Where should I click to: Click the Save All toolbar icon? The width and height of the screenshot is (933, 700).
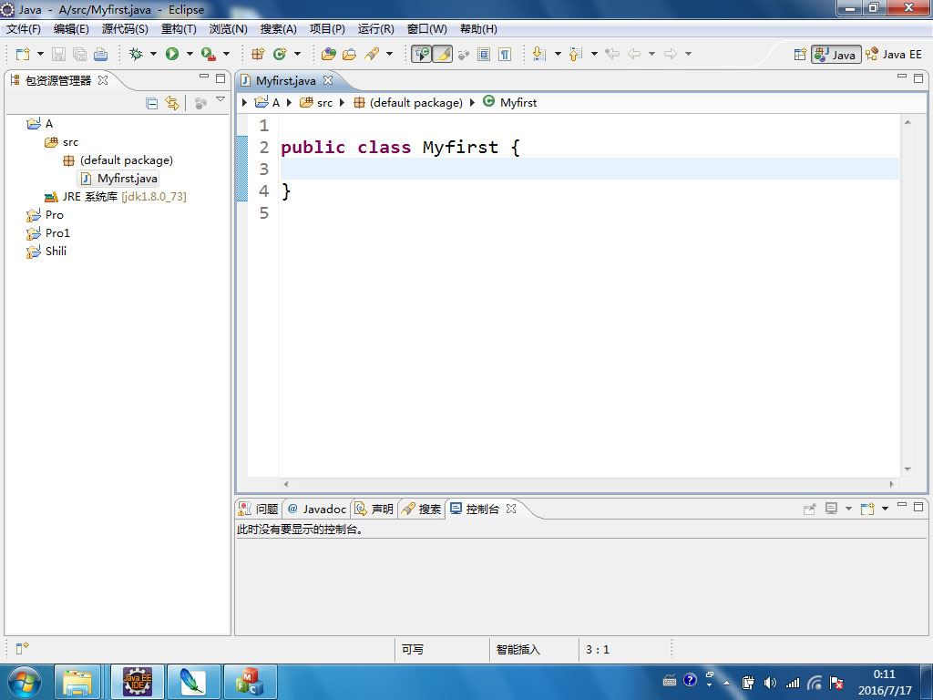click(x=79, y=54)
